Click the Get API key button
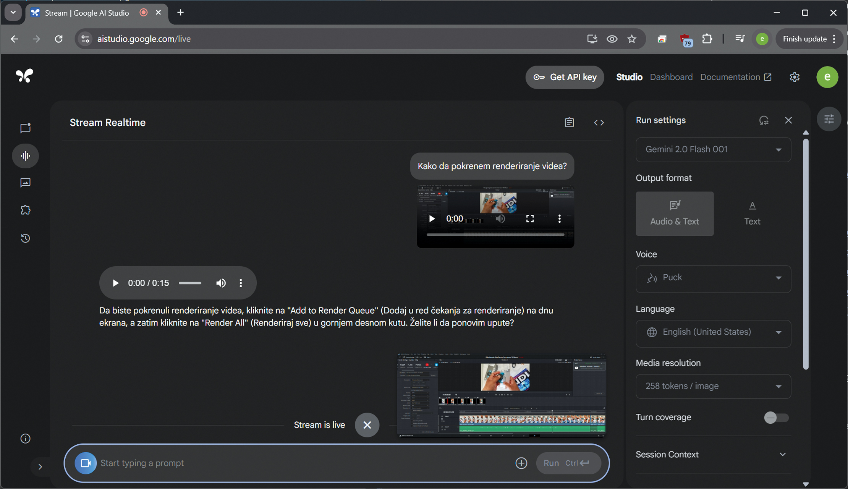The width and height of the screenshot is (848, 489). tap(565, 77)
